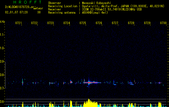Screen dimensions: 169x107
Task: Click the Observer field label
Action: tap(55, 3)
